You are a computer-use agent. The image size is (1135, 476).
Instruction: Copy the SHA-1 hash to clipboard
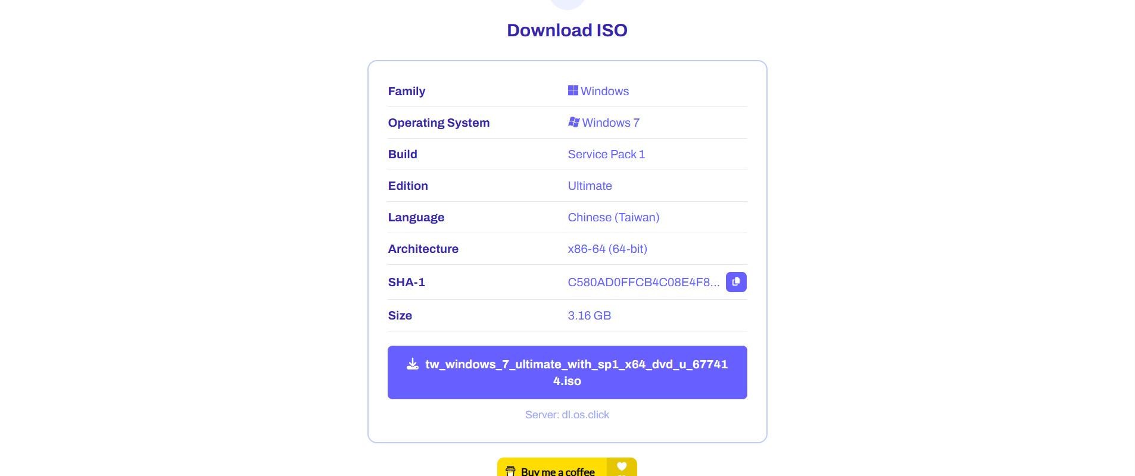pyautogui.click(x=736, y=282)
